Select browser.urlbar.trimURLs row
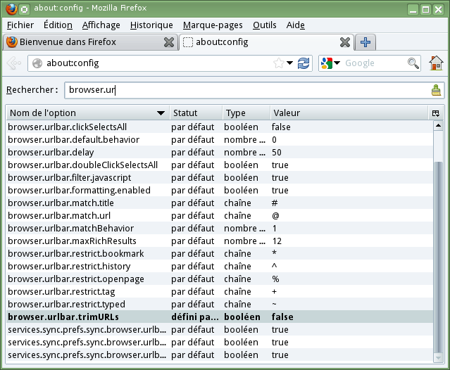450x370 pixels. [220, 317]
